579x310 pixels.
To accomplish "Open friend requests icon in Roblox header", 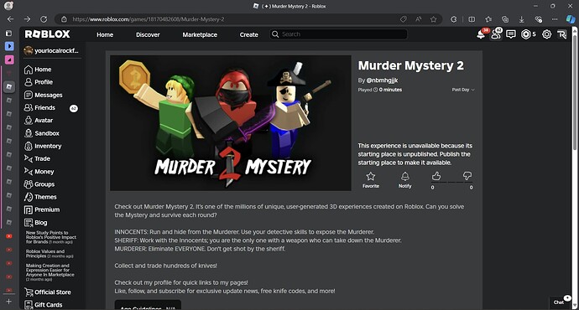I will [x=496, y=34].
